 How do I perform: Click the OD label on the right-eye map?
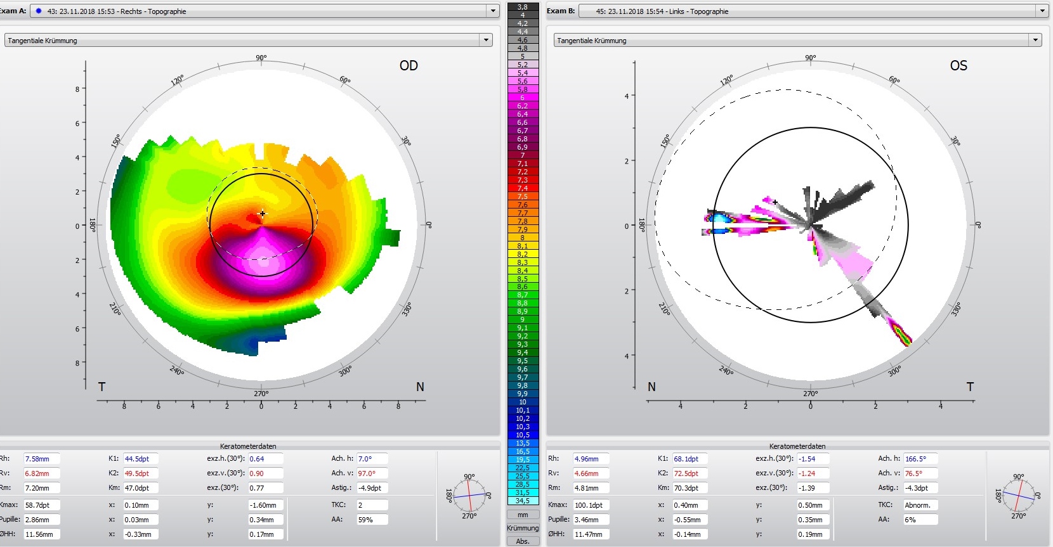(x=409, y=65)
